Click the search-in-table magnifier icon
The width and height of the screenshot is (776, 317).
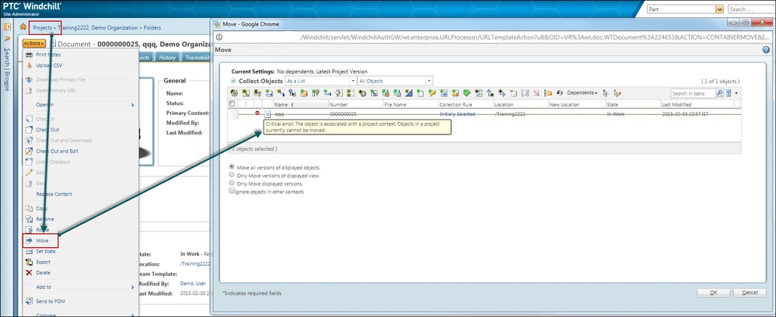(719, 92)
